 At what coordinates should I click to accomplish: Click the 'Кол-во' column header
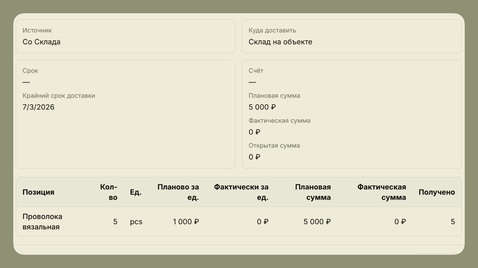coord(109,192)
